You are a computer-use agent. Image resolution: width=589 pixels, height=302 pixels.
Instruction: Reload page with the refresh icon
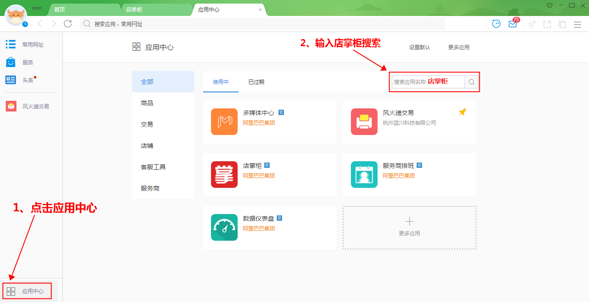coord(68,24)
